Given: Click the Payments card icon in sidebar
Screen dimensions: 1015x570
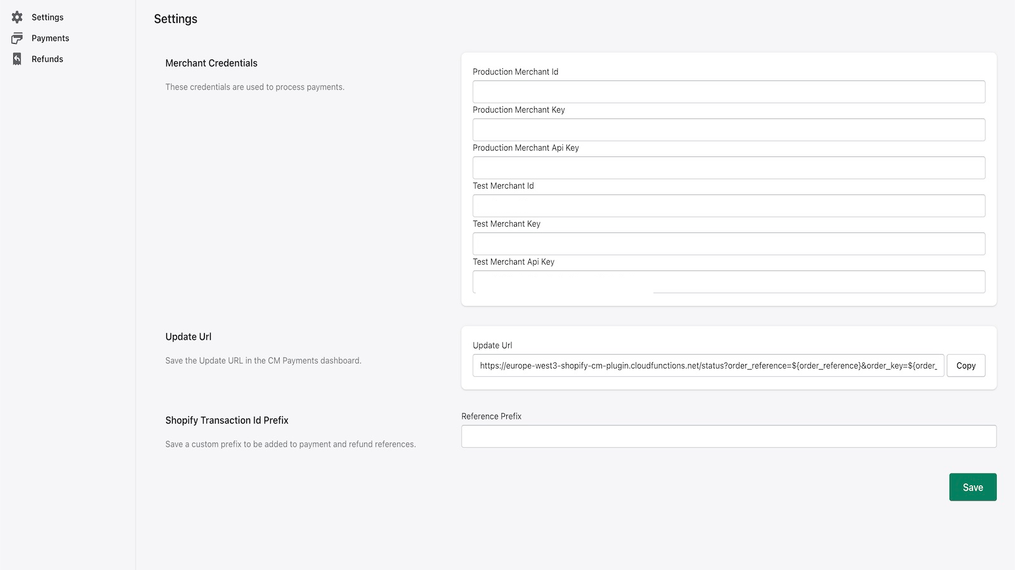Looking at the screenshot, I should tap(17, 38).
